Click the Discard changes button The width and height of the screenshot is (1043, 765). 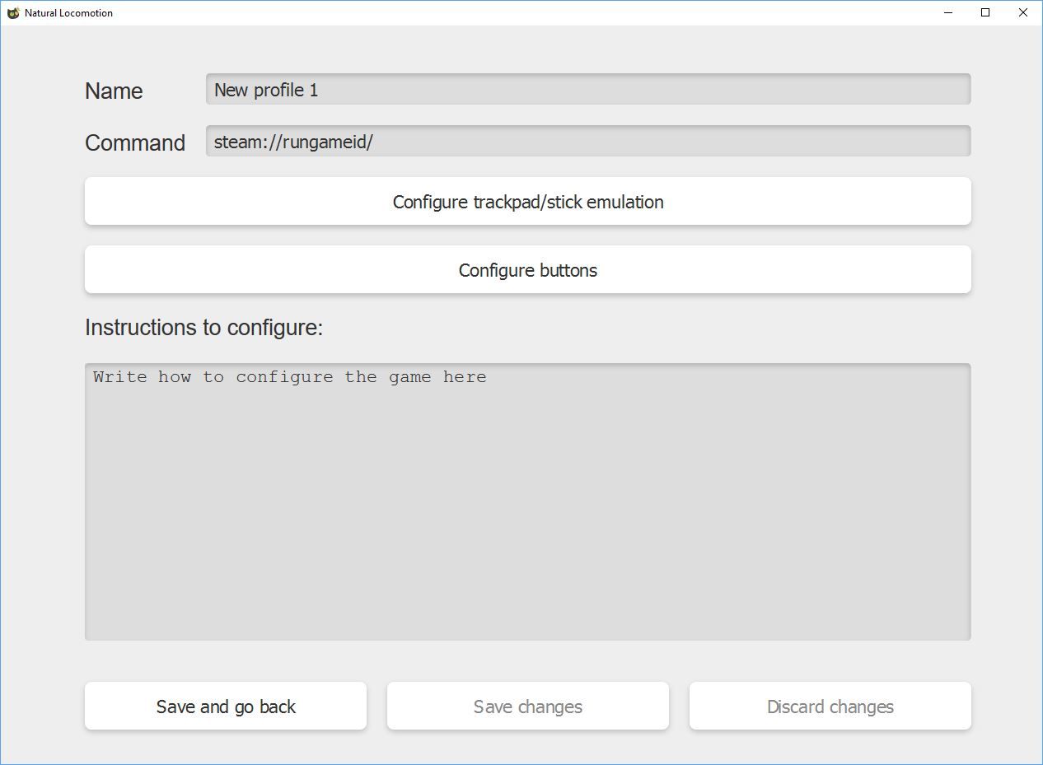point(830,707)
